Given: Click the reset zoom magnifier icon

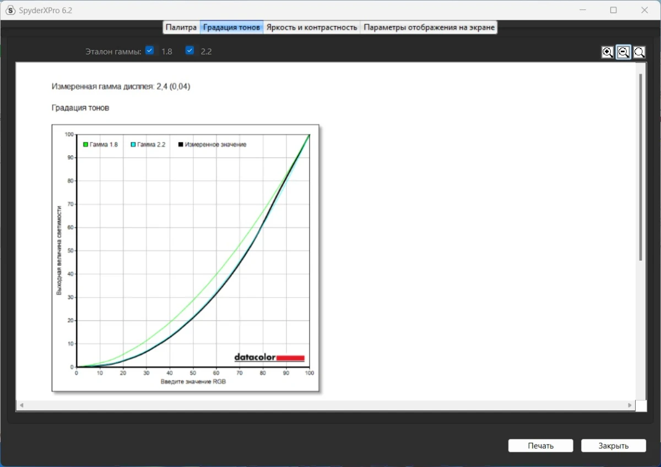Looking at the screenshot, I should pos(640,52).
